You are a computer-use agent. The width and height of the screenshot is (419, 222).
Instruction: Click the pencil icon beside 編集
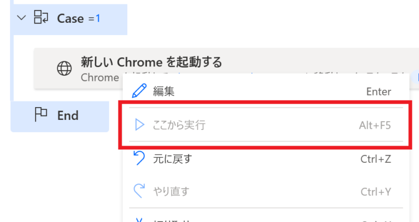click(x=139, y=91)
